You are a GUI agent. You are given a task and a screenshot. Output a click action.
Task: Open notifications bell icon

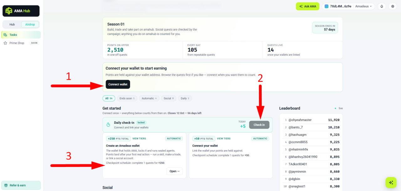382,6
